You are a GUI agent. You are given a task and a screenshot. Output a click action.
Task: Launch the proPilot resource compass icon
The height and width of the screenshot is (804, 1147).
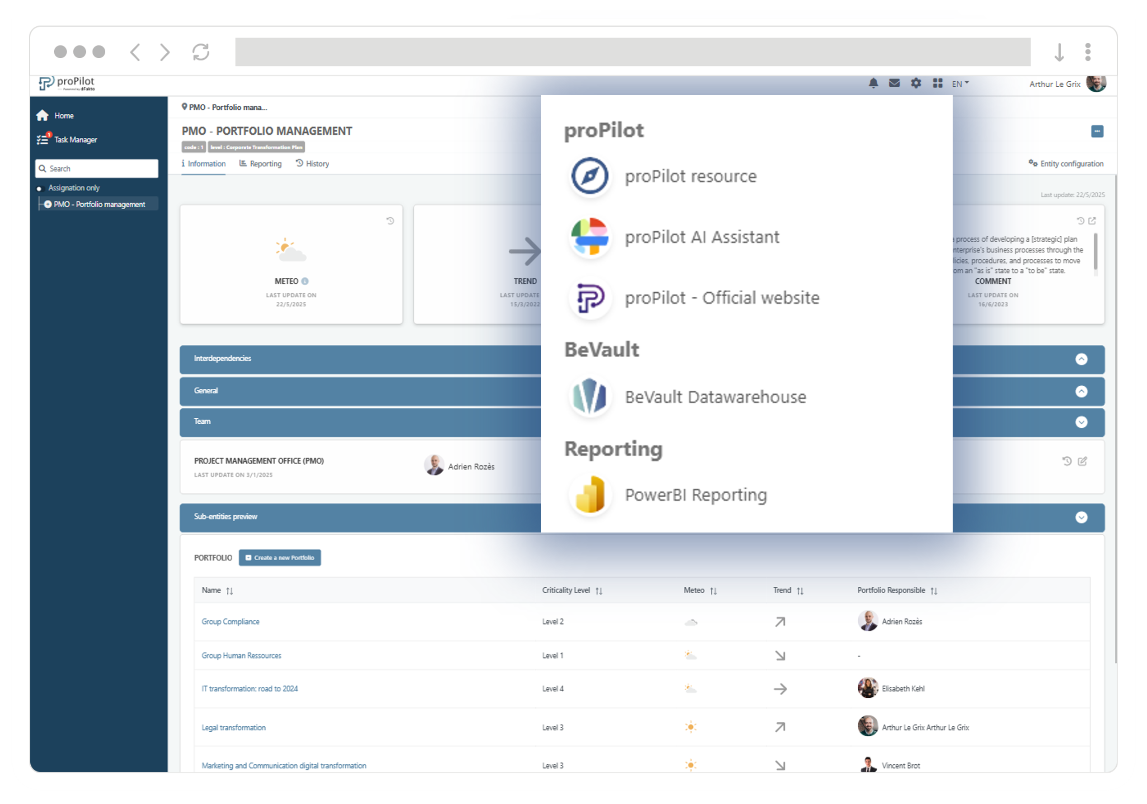(590, 176)
